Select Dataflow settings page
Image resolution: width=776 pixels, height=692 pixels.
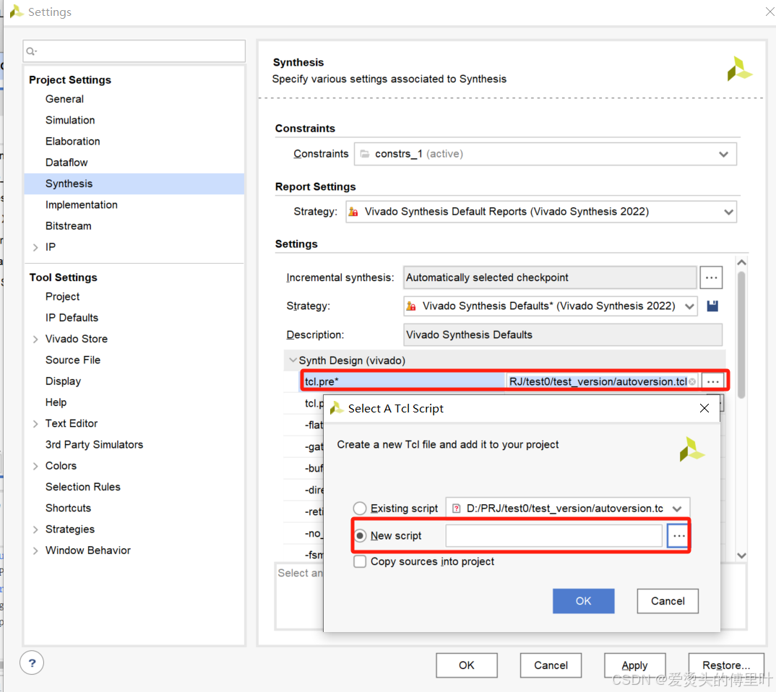[x=66, y=163]
